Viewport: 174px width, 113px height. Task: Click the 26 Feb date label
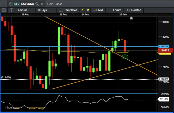coord(123,14)
